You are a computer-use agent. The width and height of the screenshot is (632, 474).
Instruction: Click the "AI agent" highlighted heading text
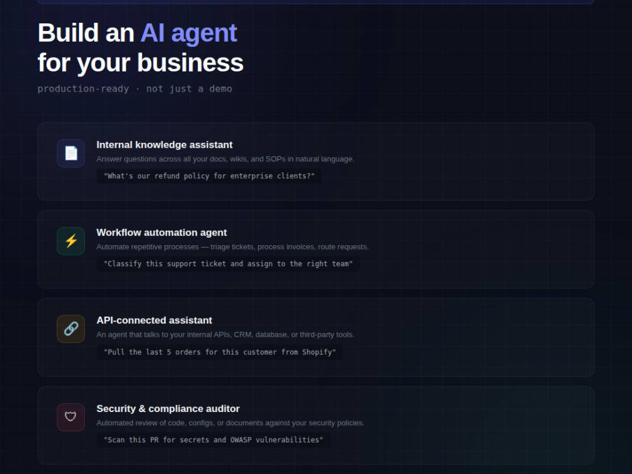point(188,33)
